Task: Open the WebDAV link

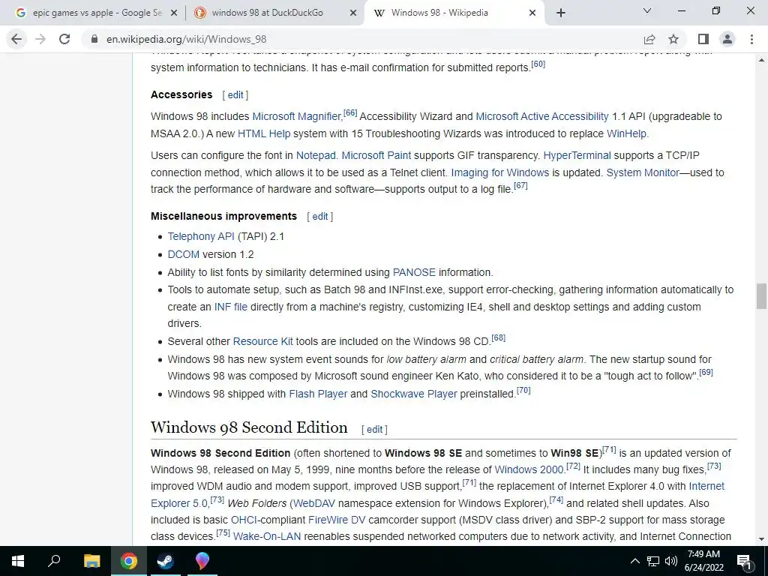Action: (314, 503)
